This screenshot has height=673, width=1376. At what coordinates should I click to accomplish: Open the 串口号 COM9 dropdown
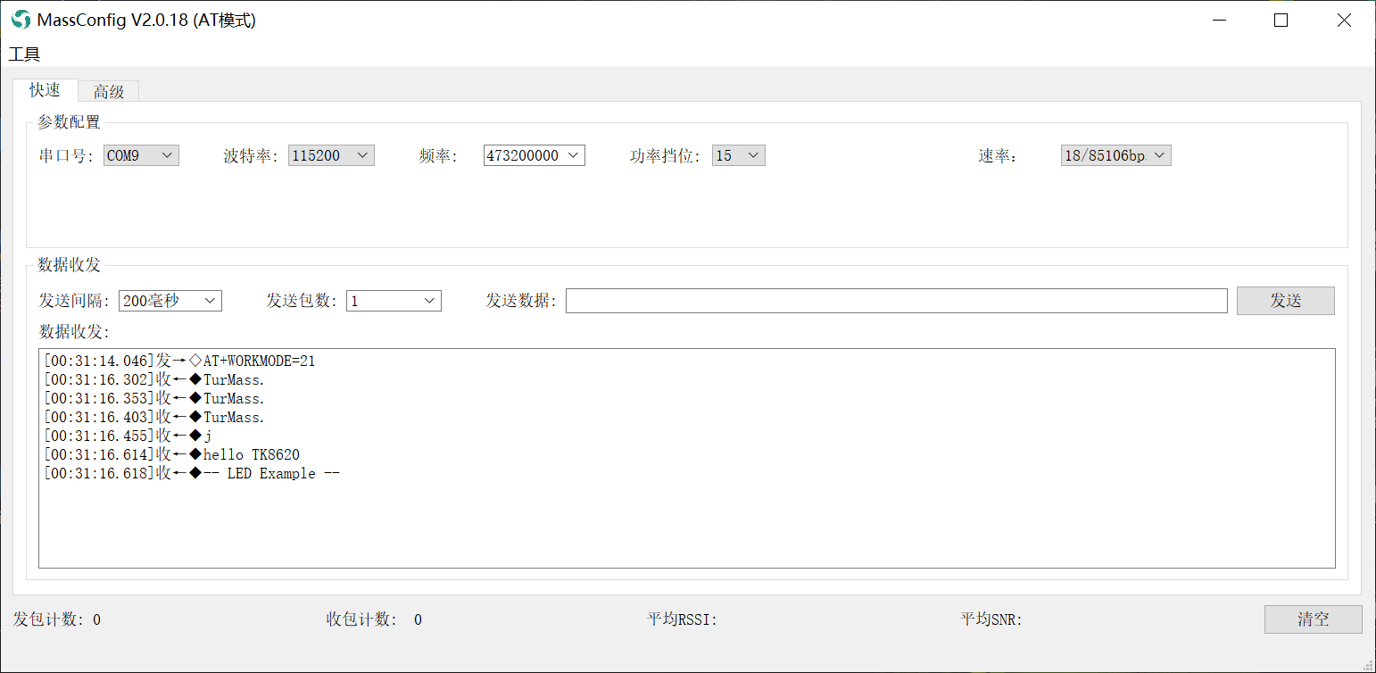tap(141, 155)
